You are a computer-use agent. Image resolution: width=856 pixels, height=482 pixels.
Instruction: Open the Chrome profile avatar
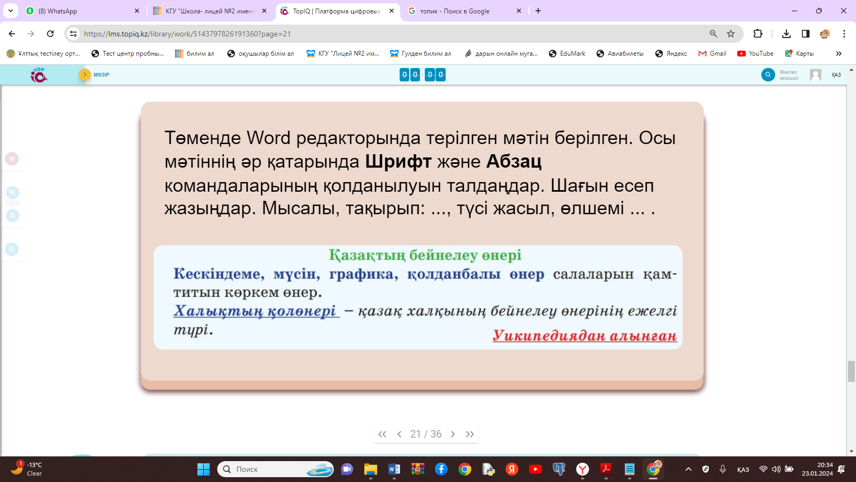point(825,34)
